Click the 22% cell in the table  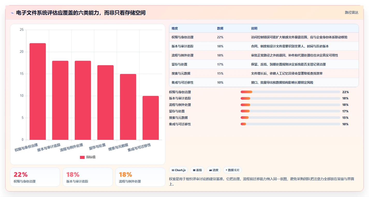pos(220,37)
